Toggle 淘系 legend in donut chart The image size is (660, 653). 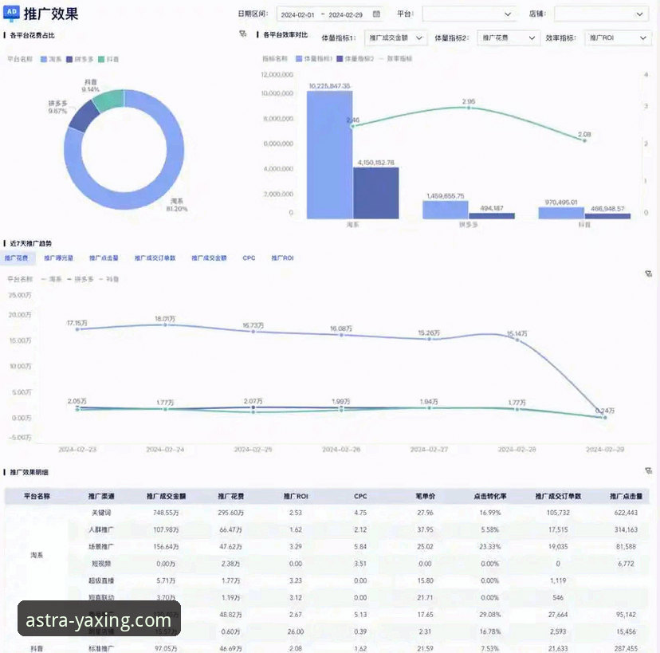pyautogui.click(x=52, y=59)
